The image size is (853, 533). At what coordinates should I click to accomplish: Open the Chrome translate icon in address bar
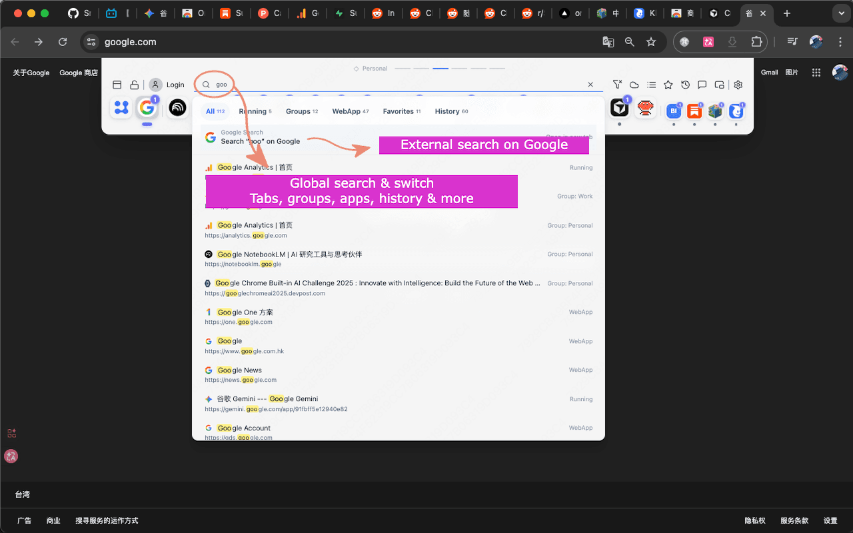(608, 41)
